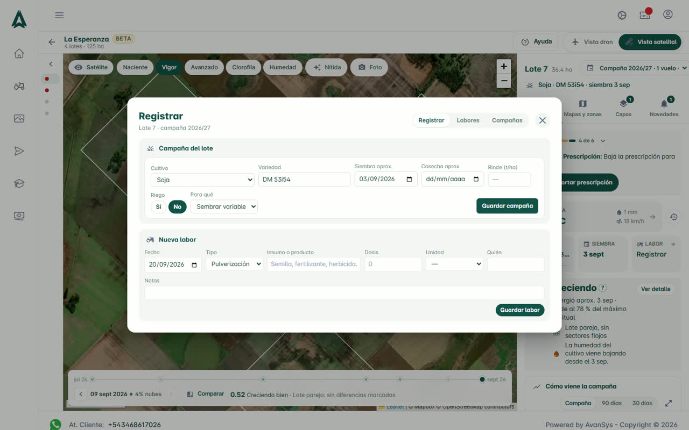This screenshot has height=430, width=689.
Task: Click Ver detalle button
Action: [656, 289]
